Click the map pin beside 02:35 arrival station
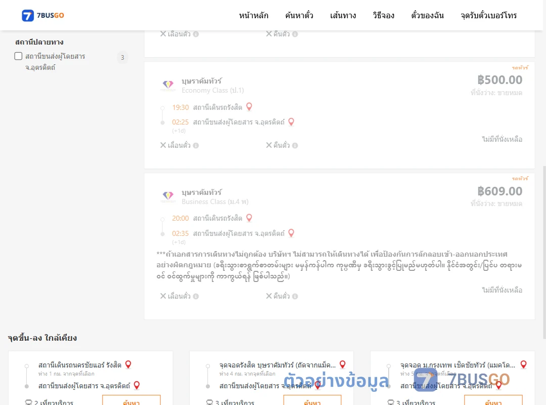This screenshot has height=405, width=546. (292, 233)
